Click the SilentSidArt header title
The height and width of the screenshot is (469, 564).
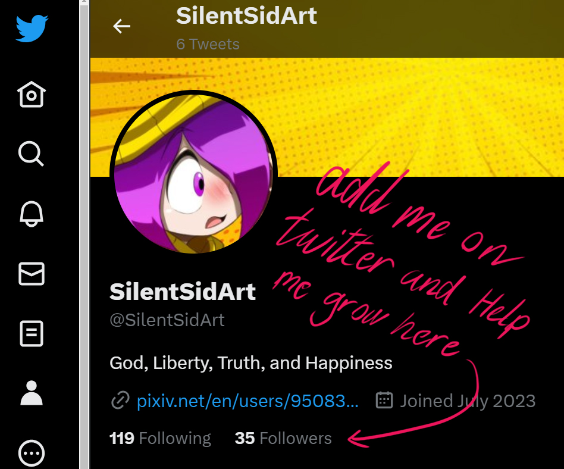click(246, 17)
